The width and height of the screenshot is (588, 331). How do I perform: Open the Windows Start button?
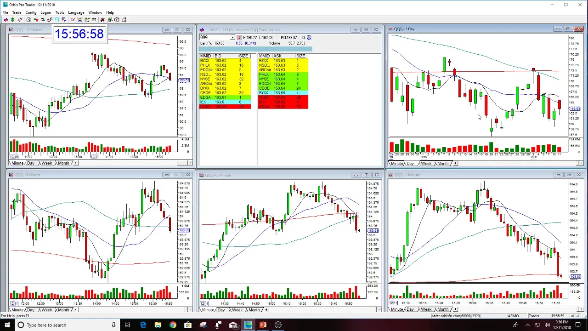click(x=7, y=325)
